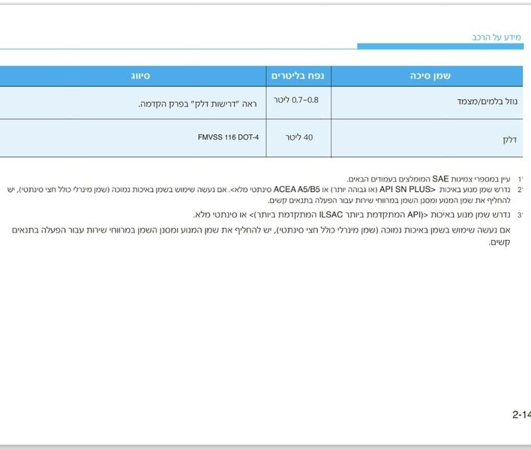Click the '40 ליטר' volume cell
531x450 pixels.
(x=299, y=137)
